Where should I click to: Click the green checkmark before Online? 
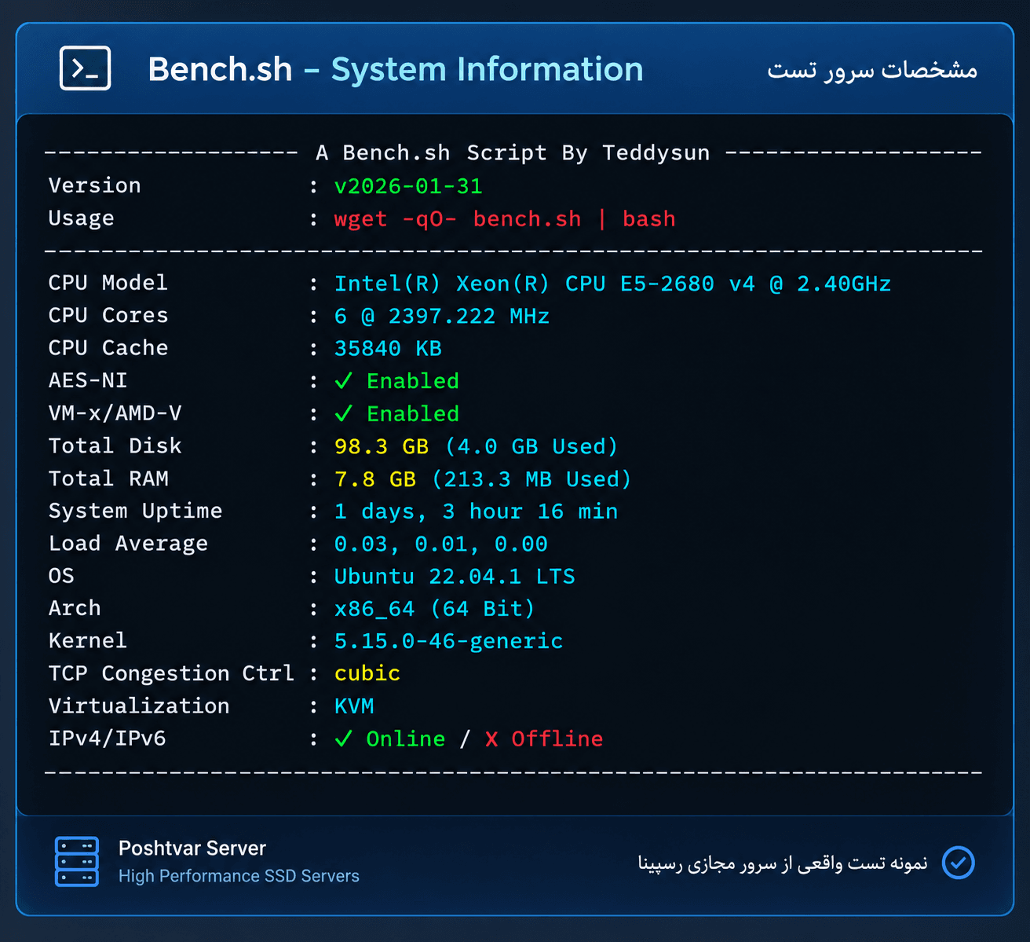point(343,739)
